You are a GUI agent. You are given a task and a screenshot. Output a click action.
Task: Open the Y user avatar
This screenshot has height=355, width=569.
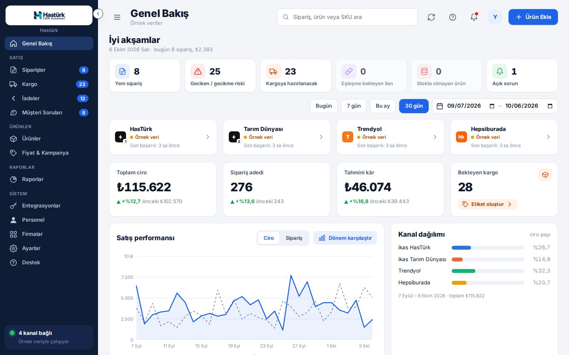click(495, 17)
